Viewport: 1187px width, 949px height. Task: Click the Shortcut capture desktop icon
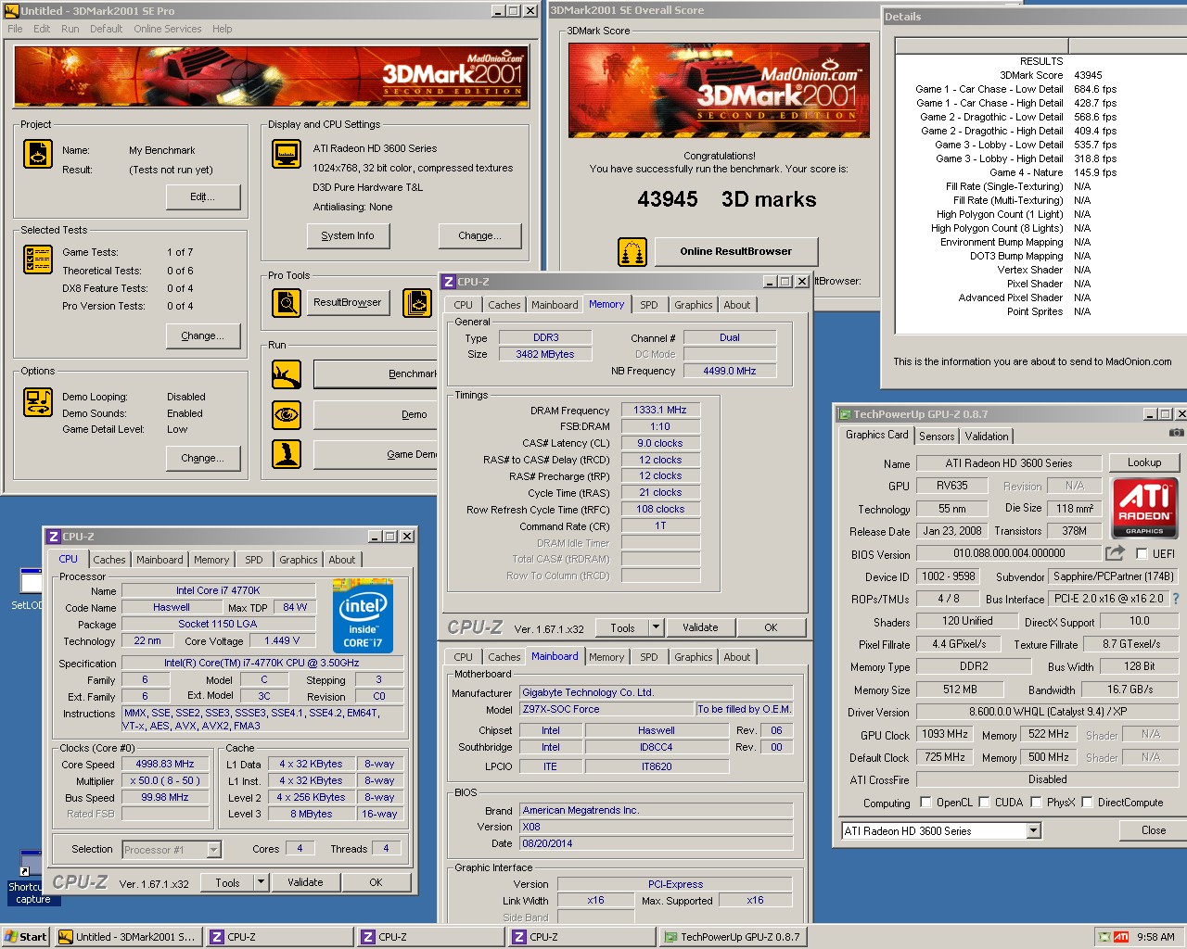click(32, 878)
